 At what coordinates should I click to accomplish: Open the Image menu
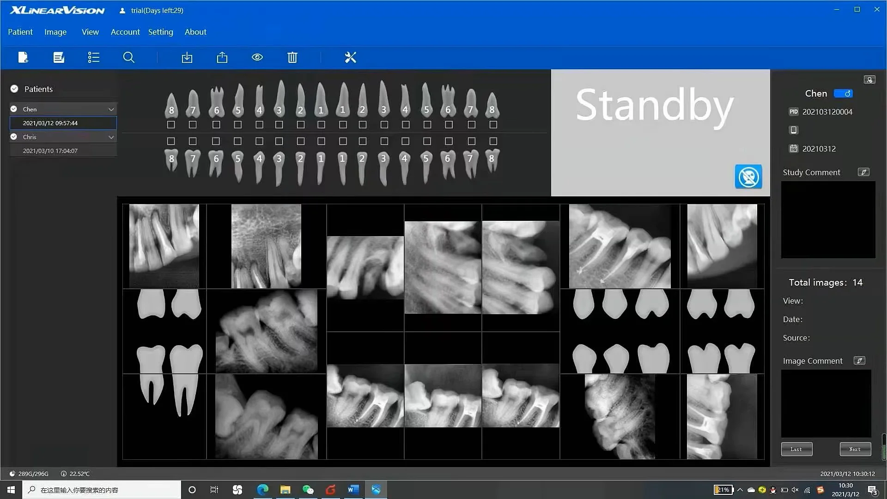tap(55, 32)
